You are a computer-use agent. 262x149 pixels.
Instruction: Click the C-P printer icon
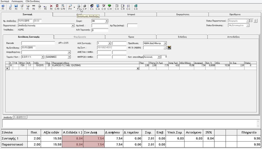(85, 7)
